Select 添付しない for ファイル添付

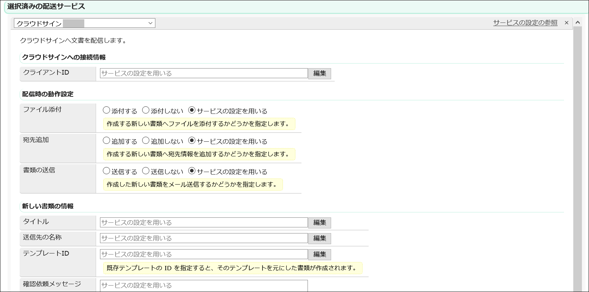point(146,110)
